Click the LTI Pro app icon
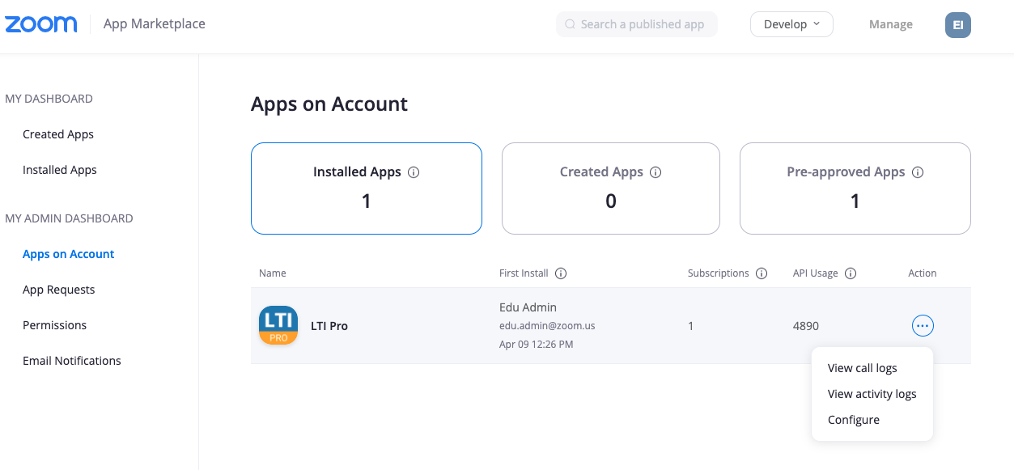This screenshot has width=1014, height=470. (x=278, y=325)
